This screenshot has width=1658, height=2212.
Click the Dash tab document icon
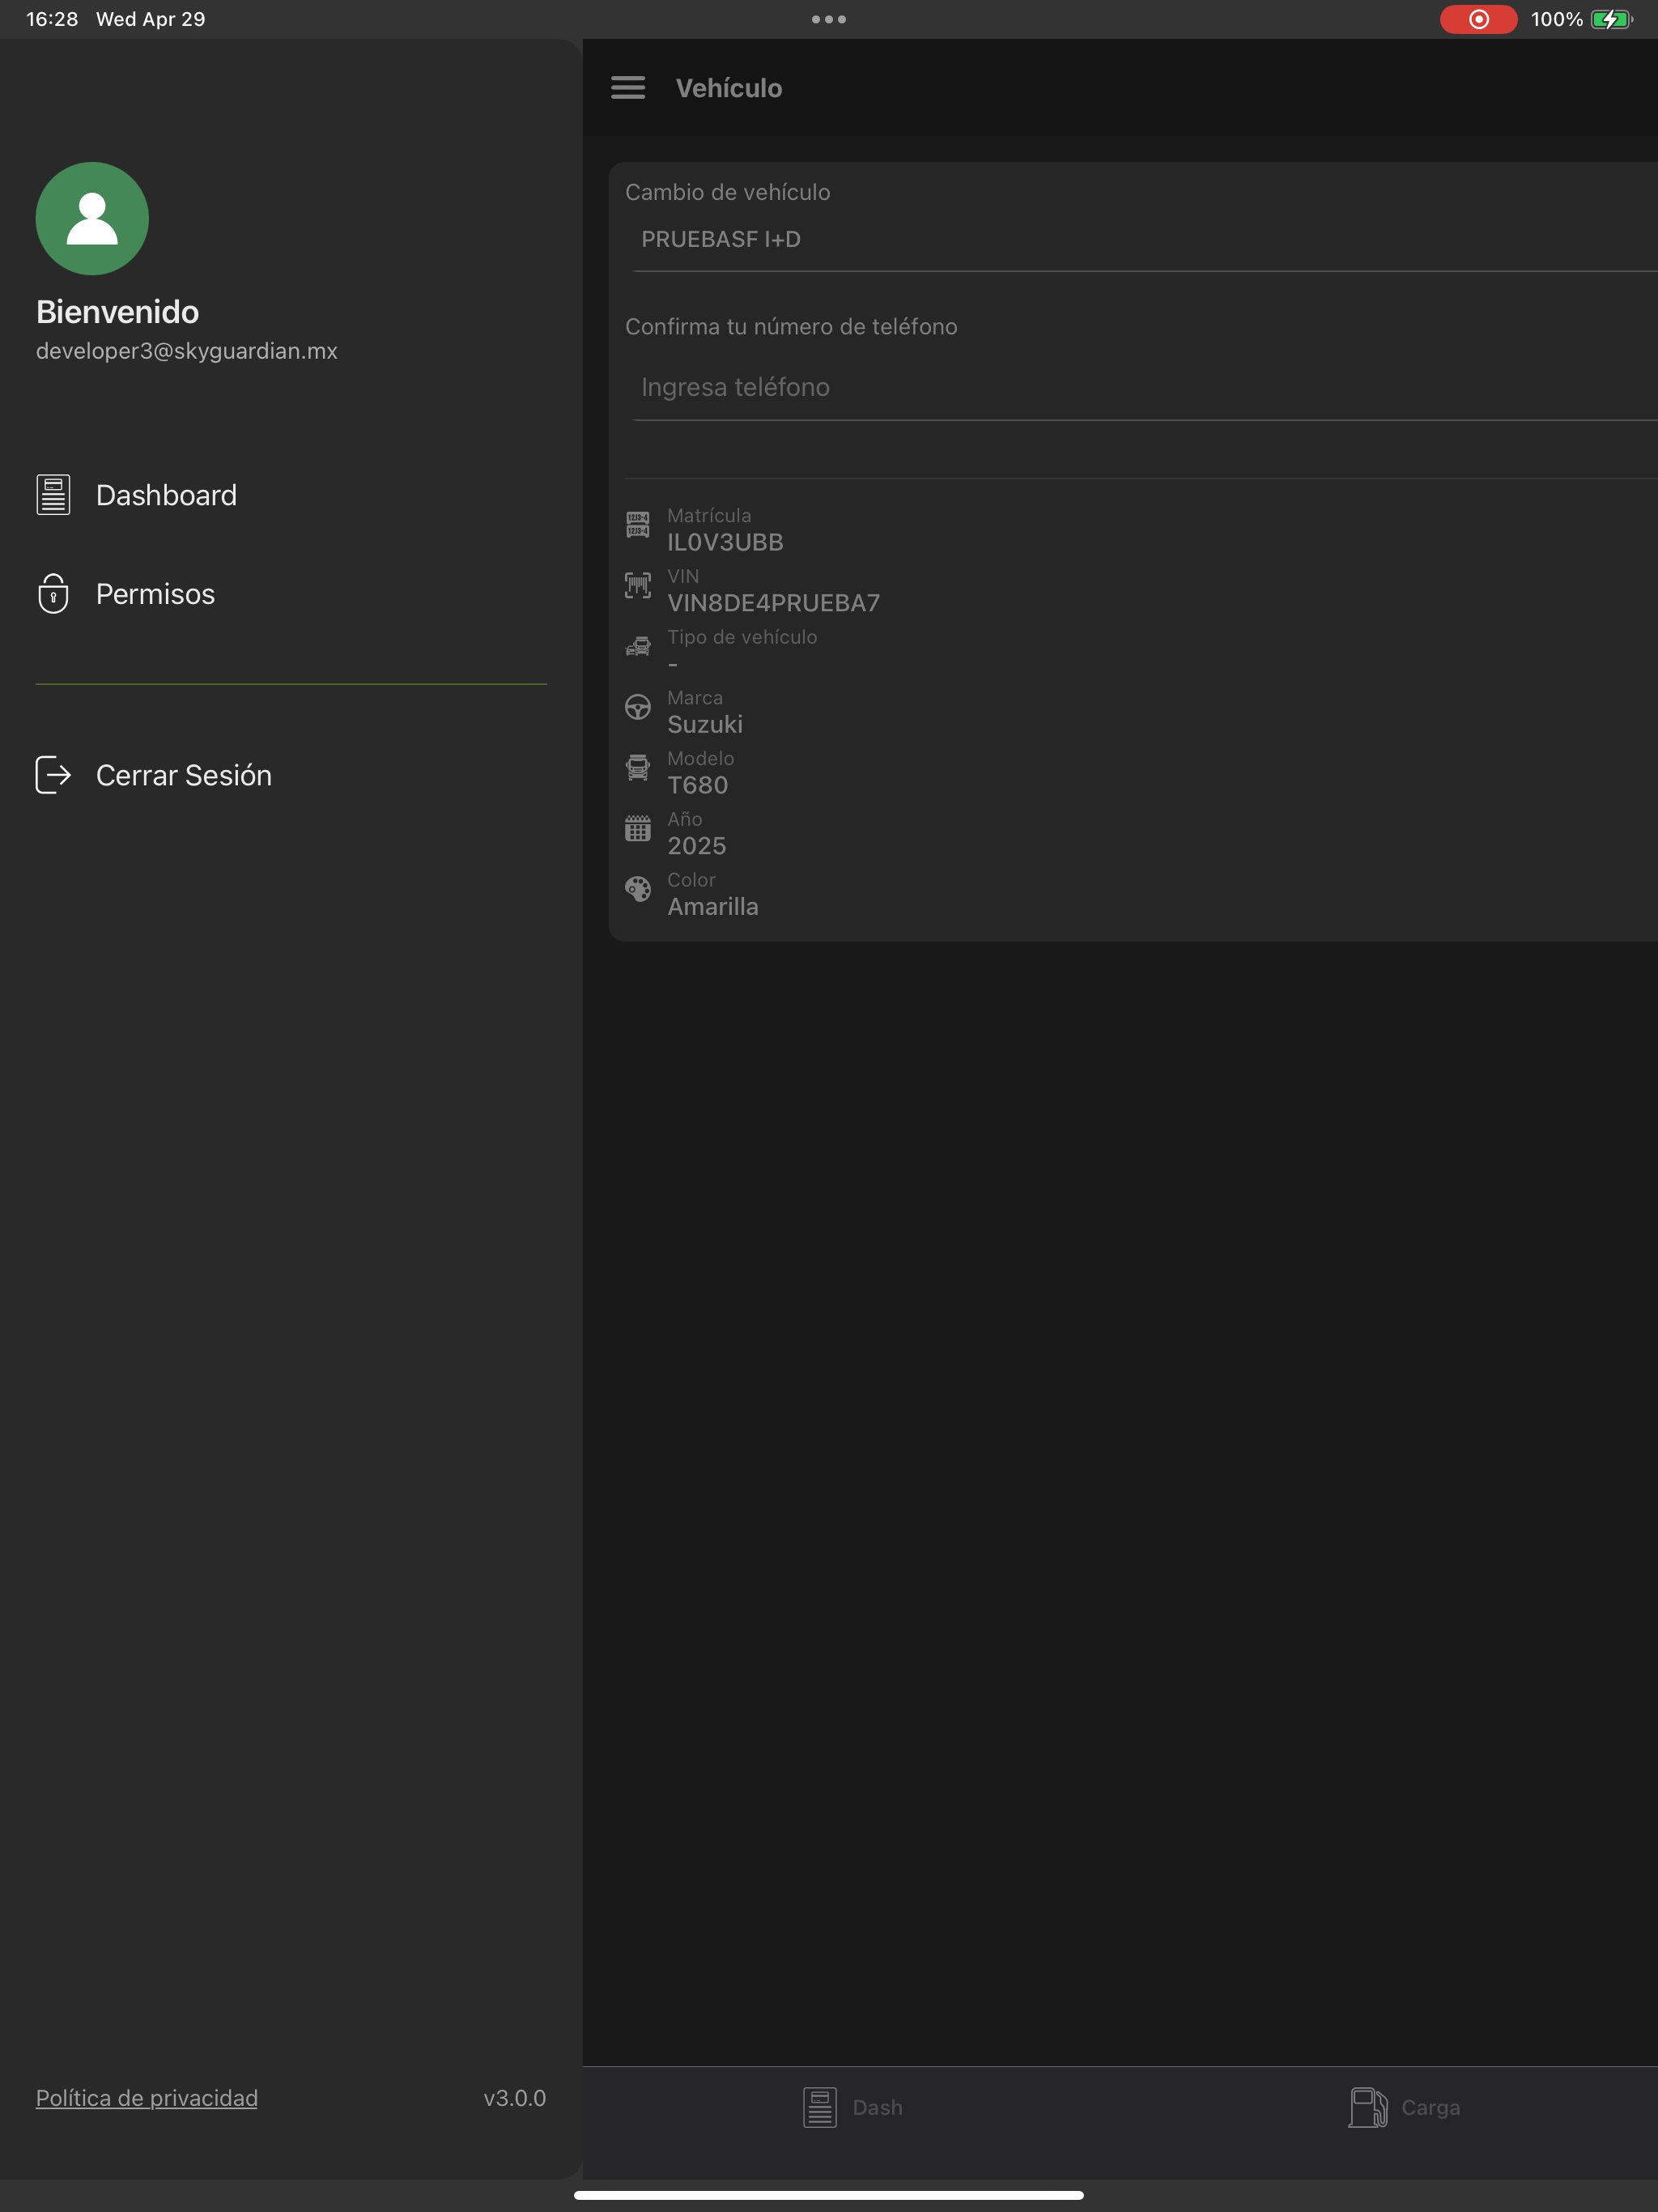(820, 2107)
